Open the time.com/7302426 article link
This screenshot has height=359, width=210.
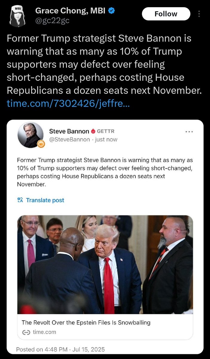point(69,104)
